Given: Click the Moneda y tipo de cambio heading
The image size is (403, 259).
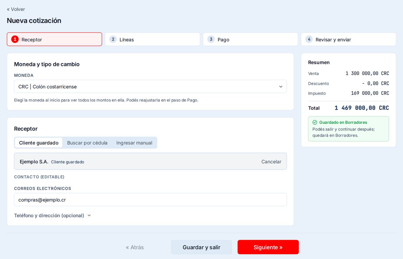Looking at the screenshot, I should coord(47,64).
